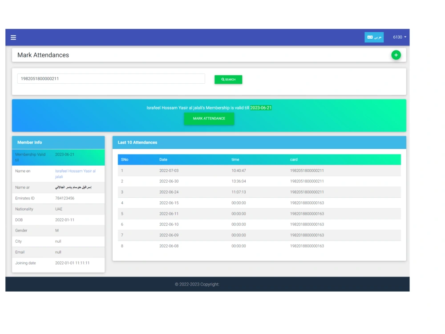This screenshot has width=445, height=334.
Task: Click the Nationality value UAE
Action: pos(59,209)
